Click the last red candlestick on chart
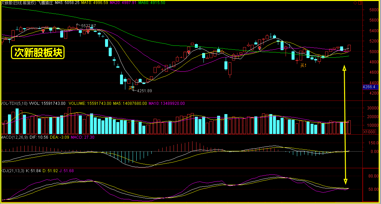 click(x=349, y=48)
